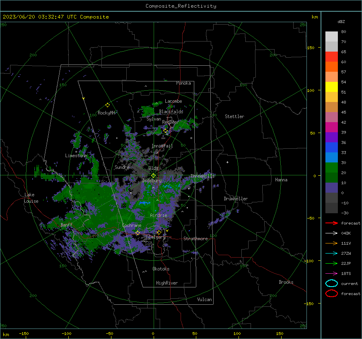Click the Blackfalds label
Screen dimensions: 362x339
(x=171, y=112)
